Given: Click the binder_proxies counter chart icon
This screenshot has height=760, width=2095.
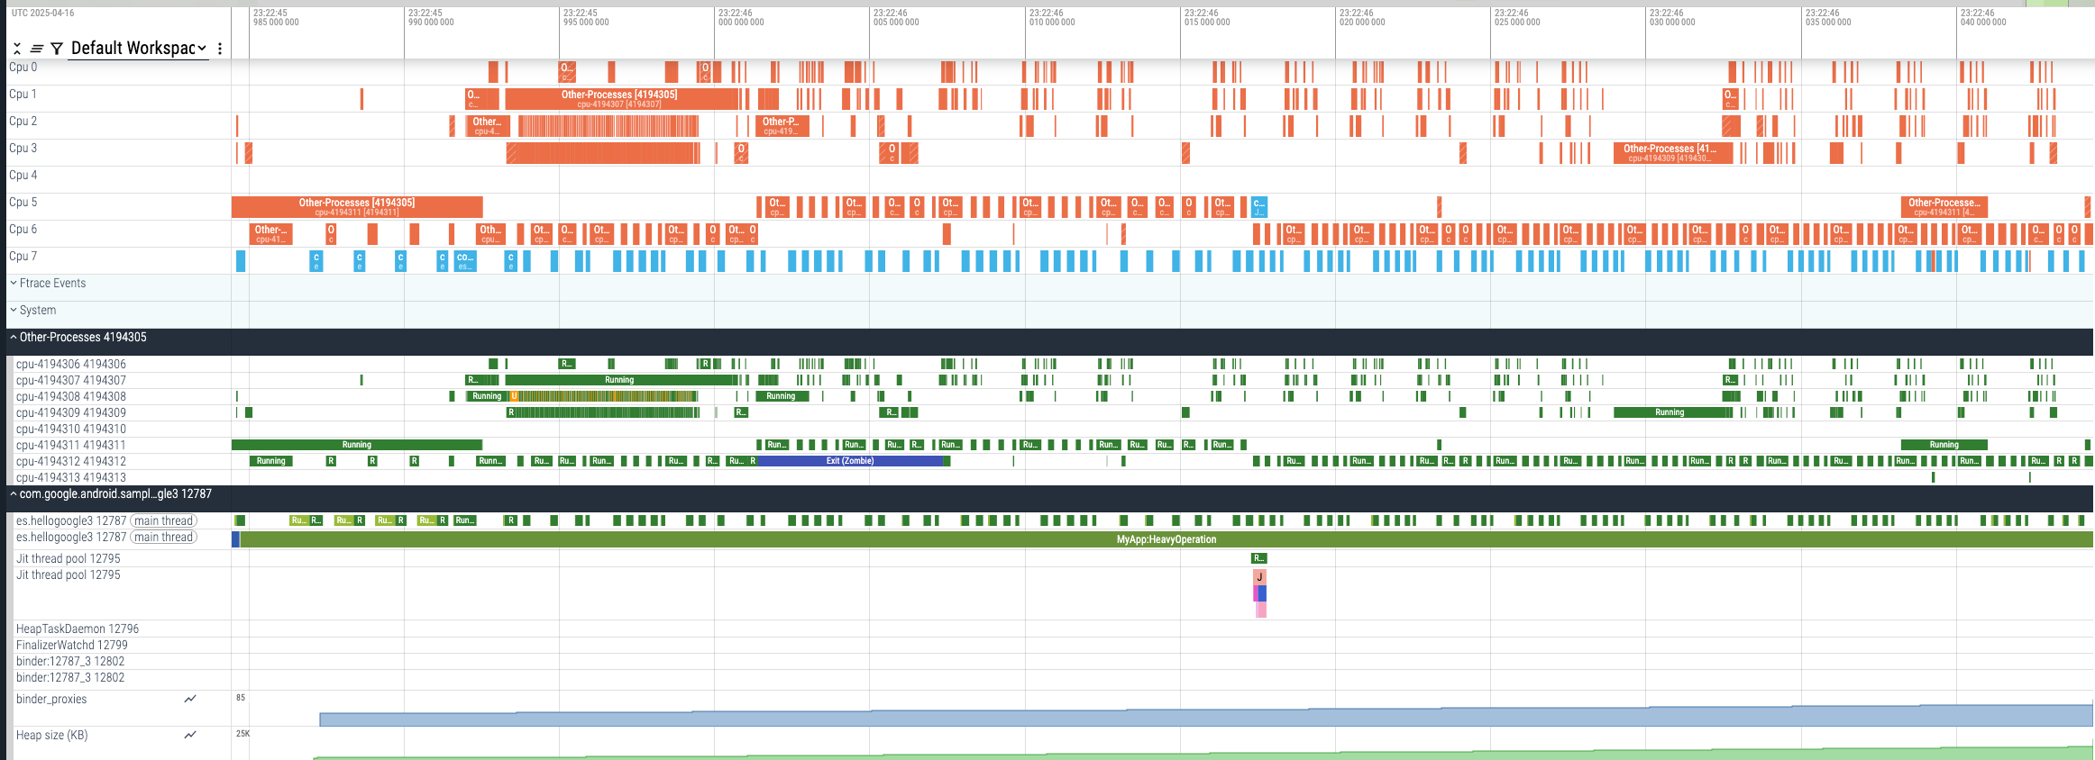Looking at the screenshot, I should 190,699.
